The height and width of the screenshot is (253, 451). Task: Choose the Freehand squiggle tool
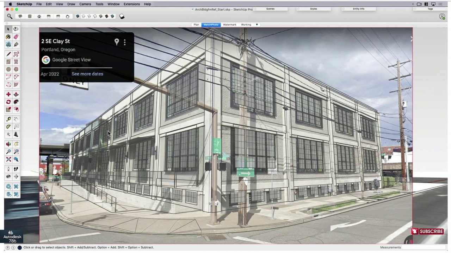pyautogui.click(x=16, y=54)
